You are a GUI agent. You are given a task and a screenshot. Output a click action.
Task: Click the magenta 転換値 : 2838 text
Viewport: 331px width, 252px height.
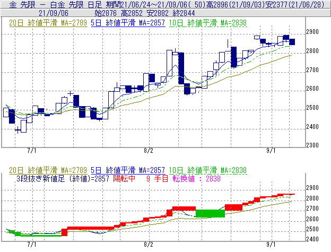197,179
